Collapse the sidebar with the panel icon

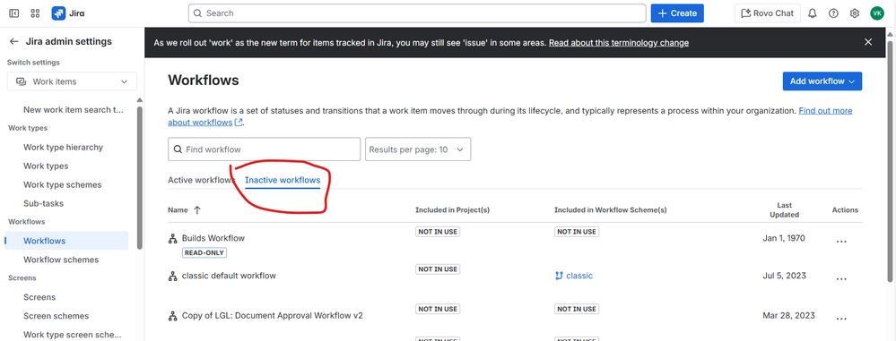pos(14,13)
